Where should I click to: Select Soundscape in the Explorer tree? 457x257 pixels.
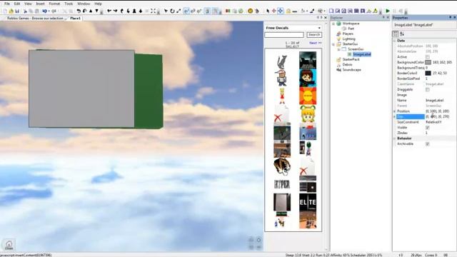[351, 70]
